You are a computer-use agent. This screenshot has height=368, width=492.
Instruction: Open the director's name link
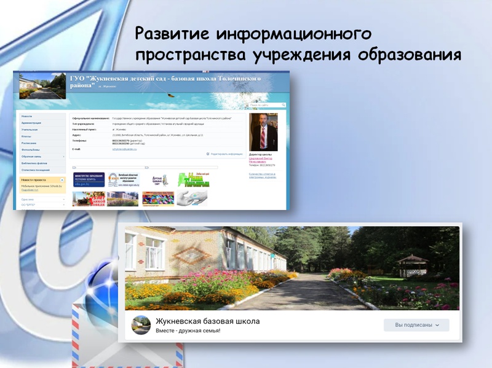pos(260,160)
